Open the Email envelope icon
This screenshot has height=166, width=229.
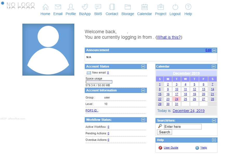[x=58, y=7]
